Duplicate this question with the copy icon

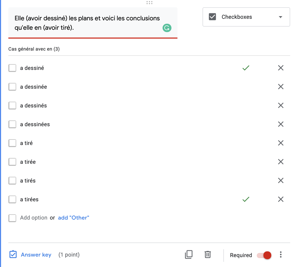[189, 254]
